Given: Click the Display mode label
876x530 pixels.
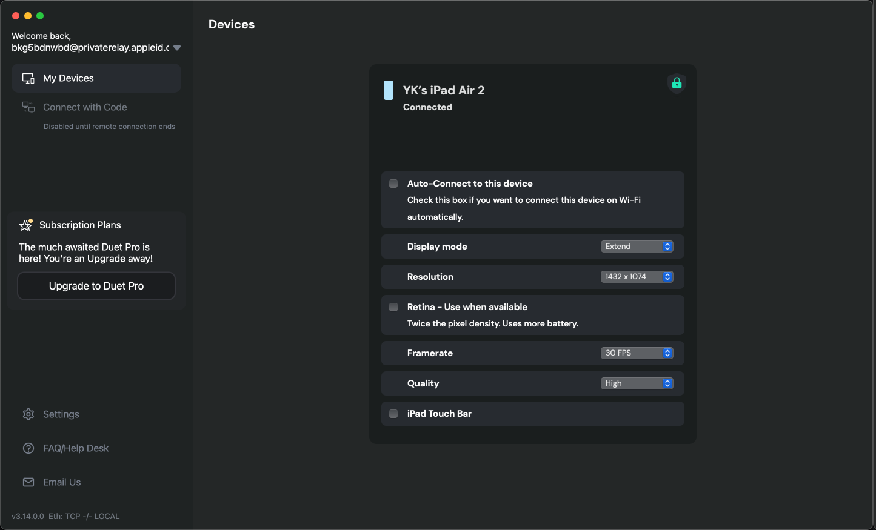Looking at the screenshot, I should [x=437, y=247].
